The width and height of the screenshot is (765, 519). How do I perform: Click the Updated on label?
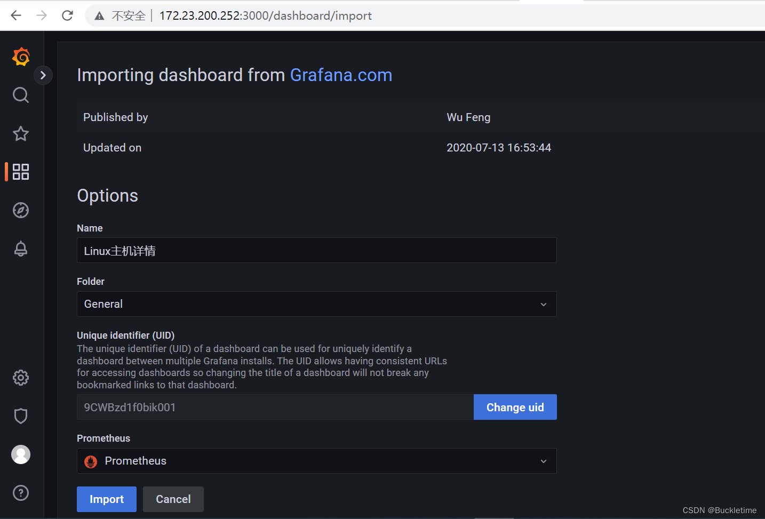(x=113, y=148)
